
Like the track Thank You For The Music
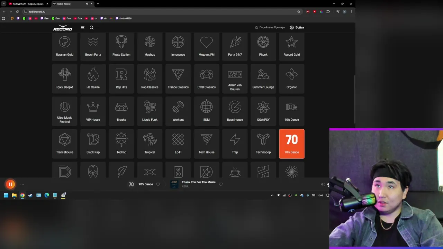pos(221,184)
